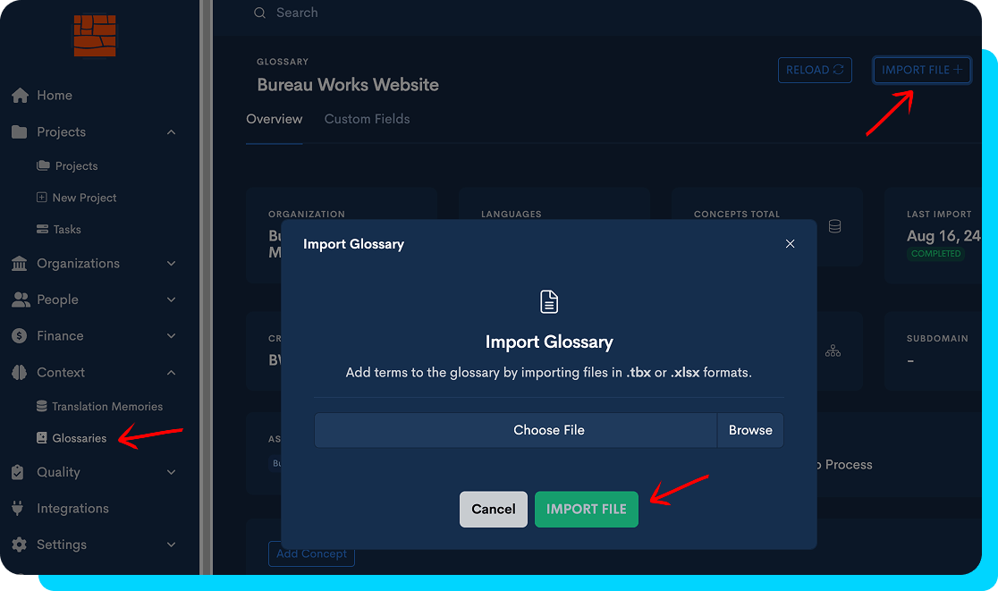Viewport: 998px width, 591px height.
Task: Click the COMPLETED status badge
Action: 935,253
